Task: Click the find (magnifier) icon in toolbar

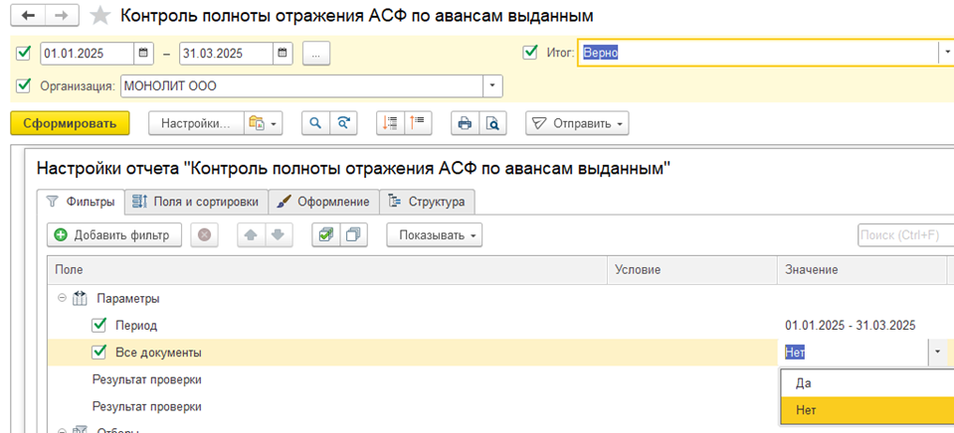Action: (315, 123)
